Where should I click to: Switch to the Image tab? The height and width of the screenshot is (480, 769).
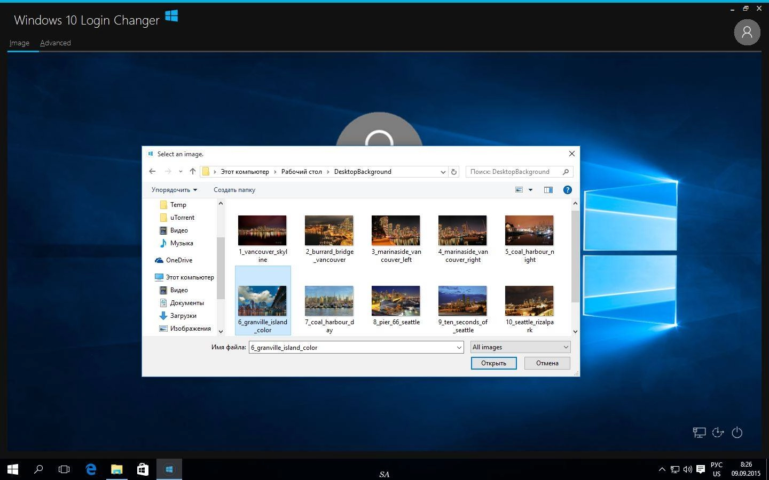(19, 43)
